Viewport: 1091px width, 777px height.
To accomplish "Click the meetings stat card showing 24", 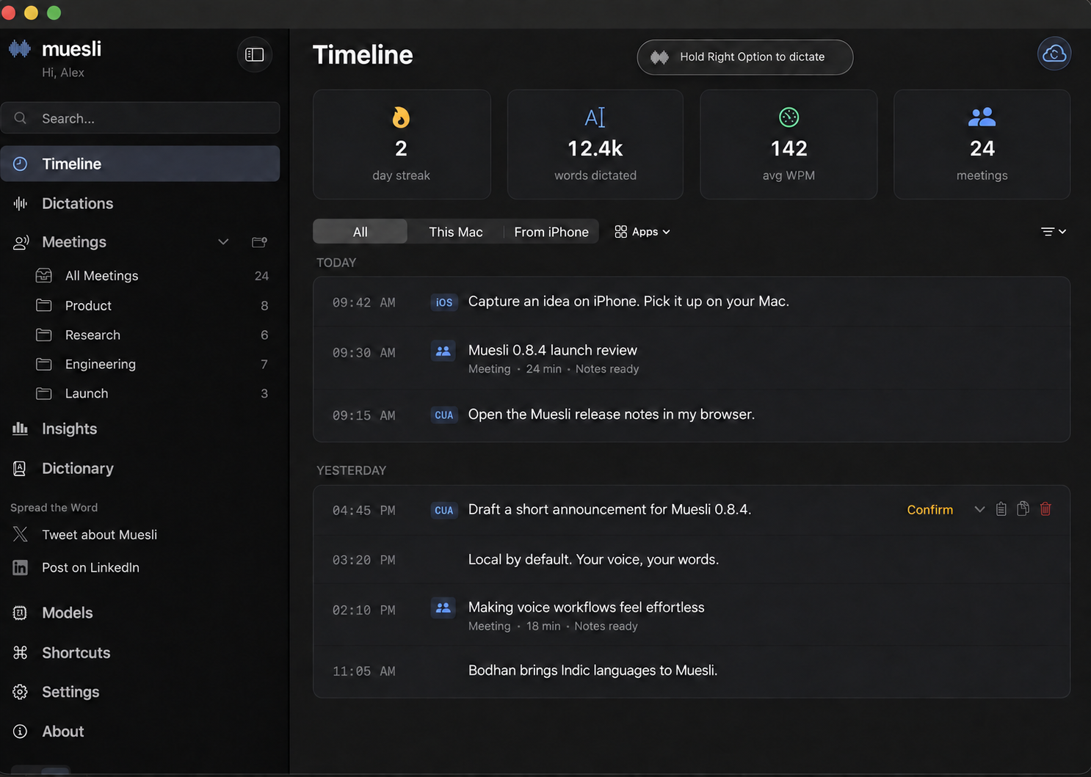I will coord(982,145).
